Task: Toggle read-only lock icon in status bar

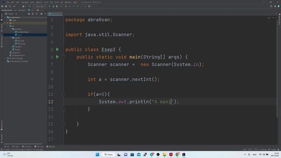Action: pyautogui.click(x=278, y=149)
